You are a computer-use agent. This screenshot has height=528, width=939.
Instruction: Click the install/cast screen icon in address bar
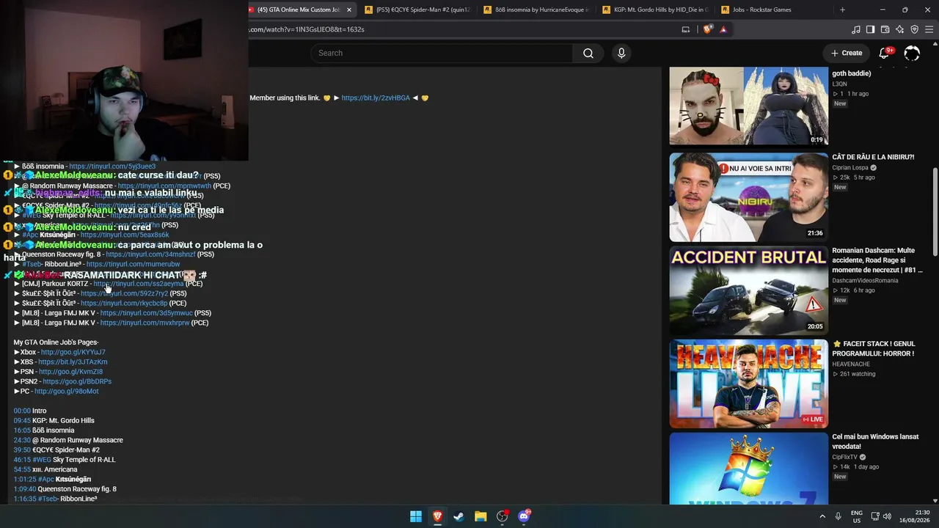(686, 29)
